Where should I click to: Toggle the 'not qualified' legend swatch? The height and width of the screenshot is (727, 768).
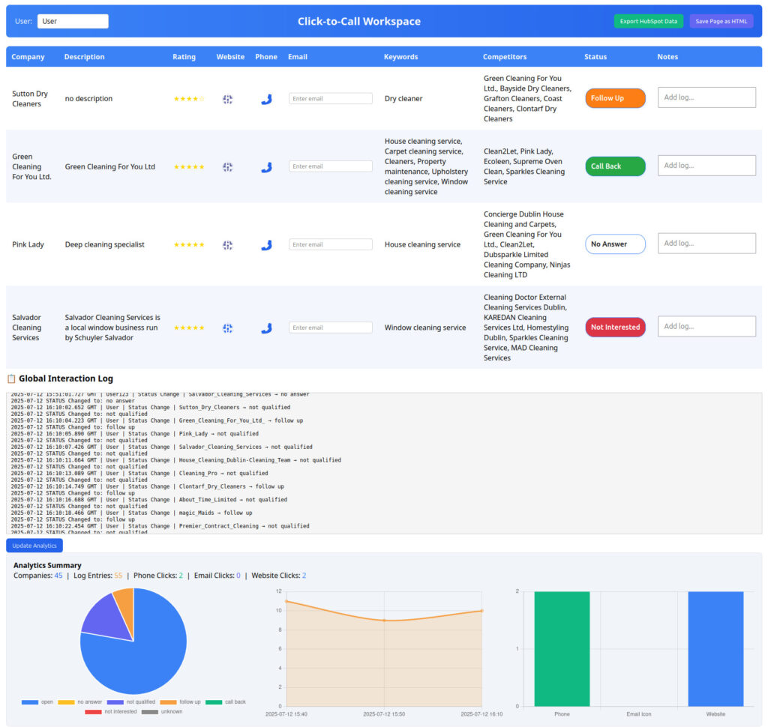pyautogui.click(x=115, y=702)
